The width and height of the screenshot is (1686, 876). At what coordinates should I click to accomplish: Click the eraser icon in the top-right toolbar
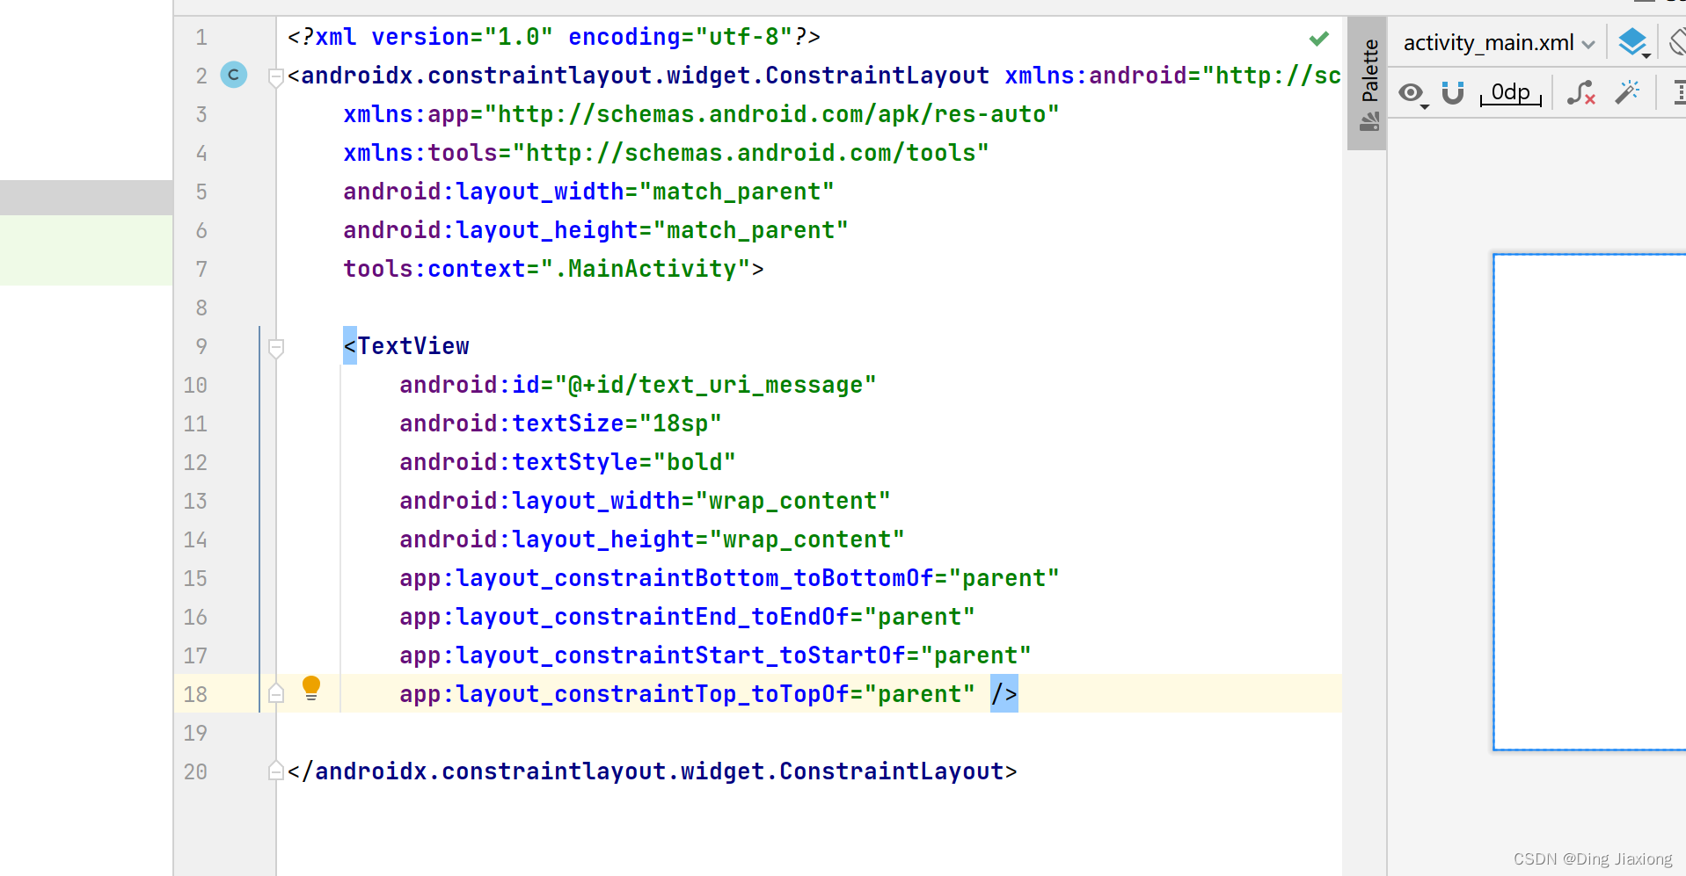(x=1676, y=42)
